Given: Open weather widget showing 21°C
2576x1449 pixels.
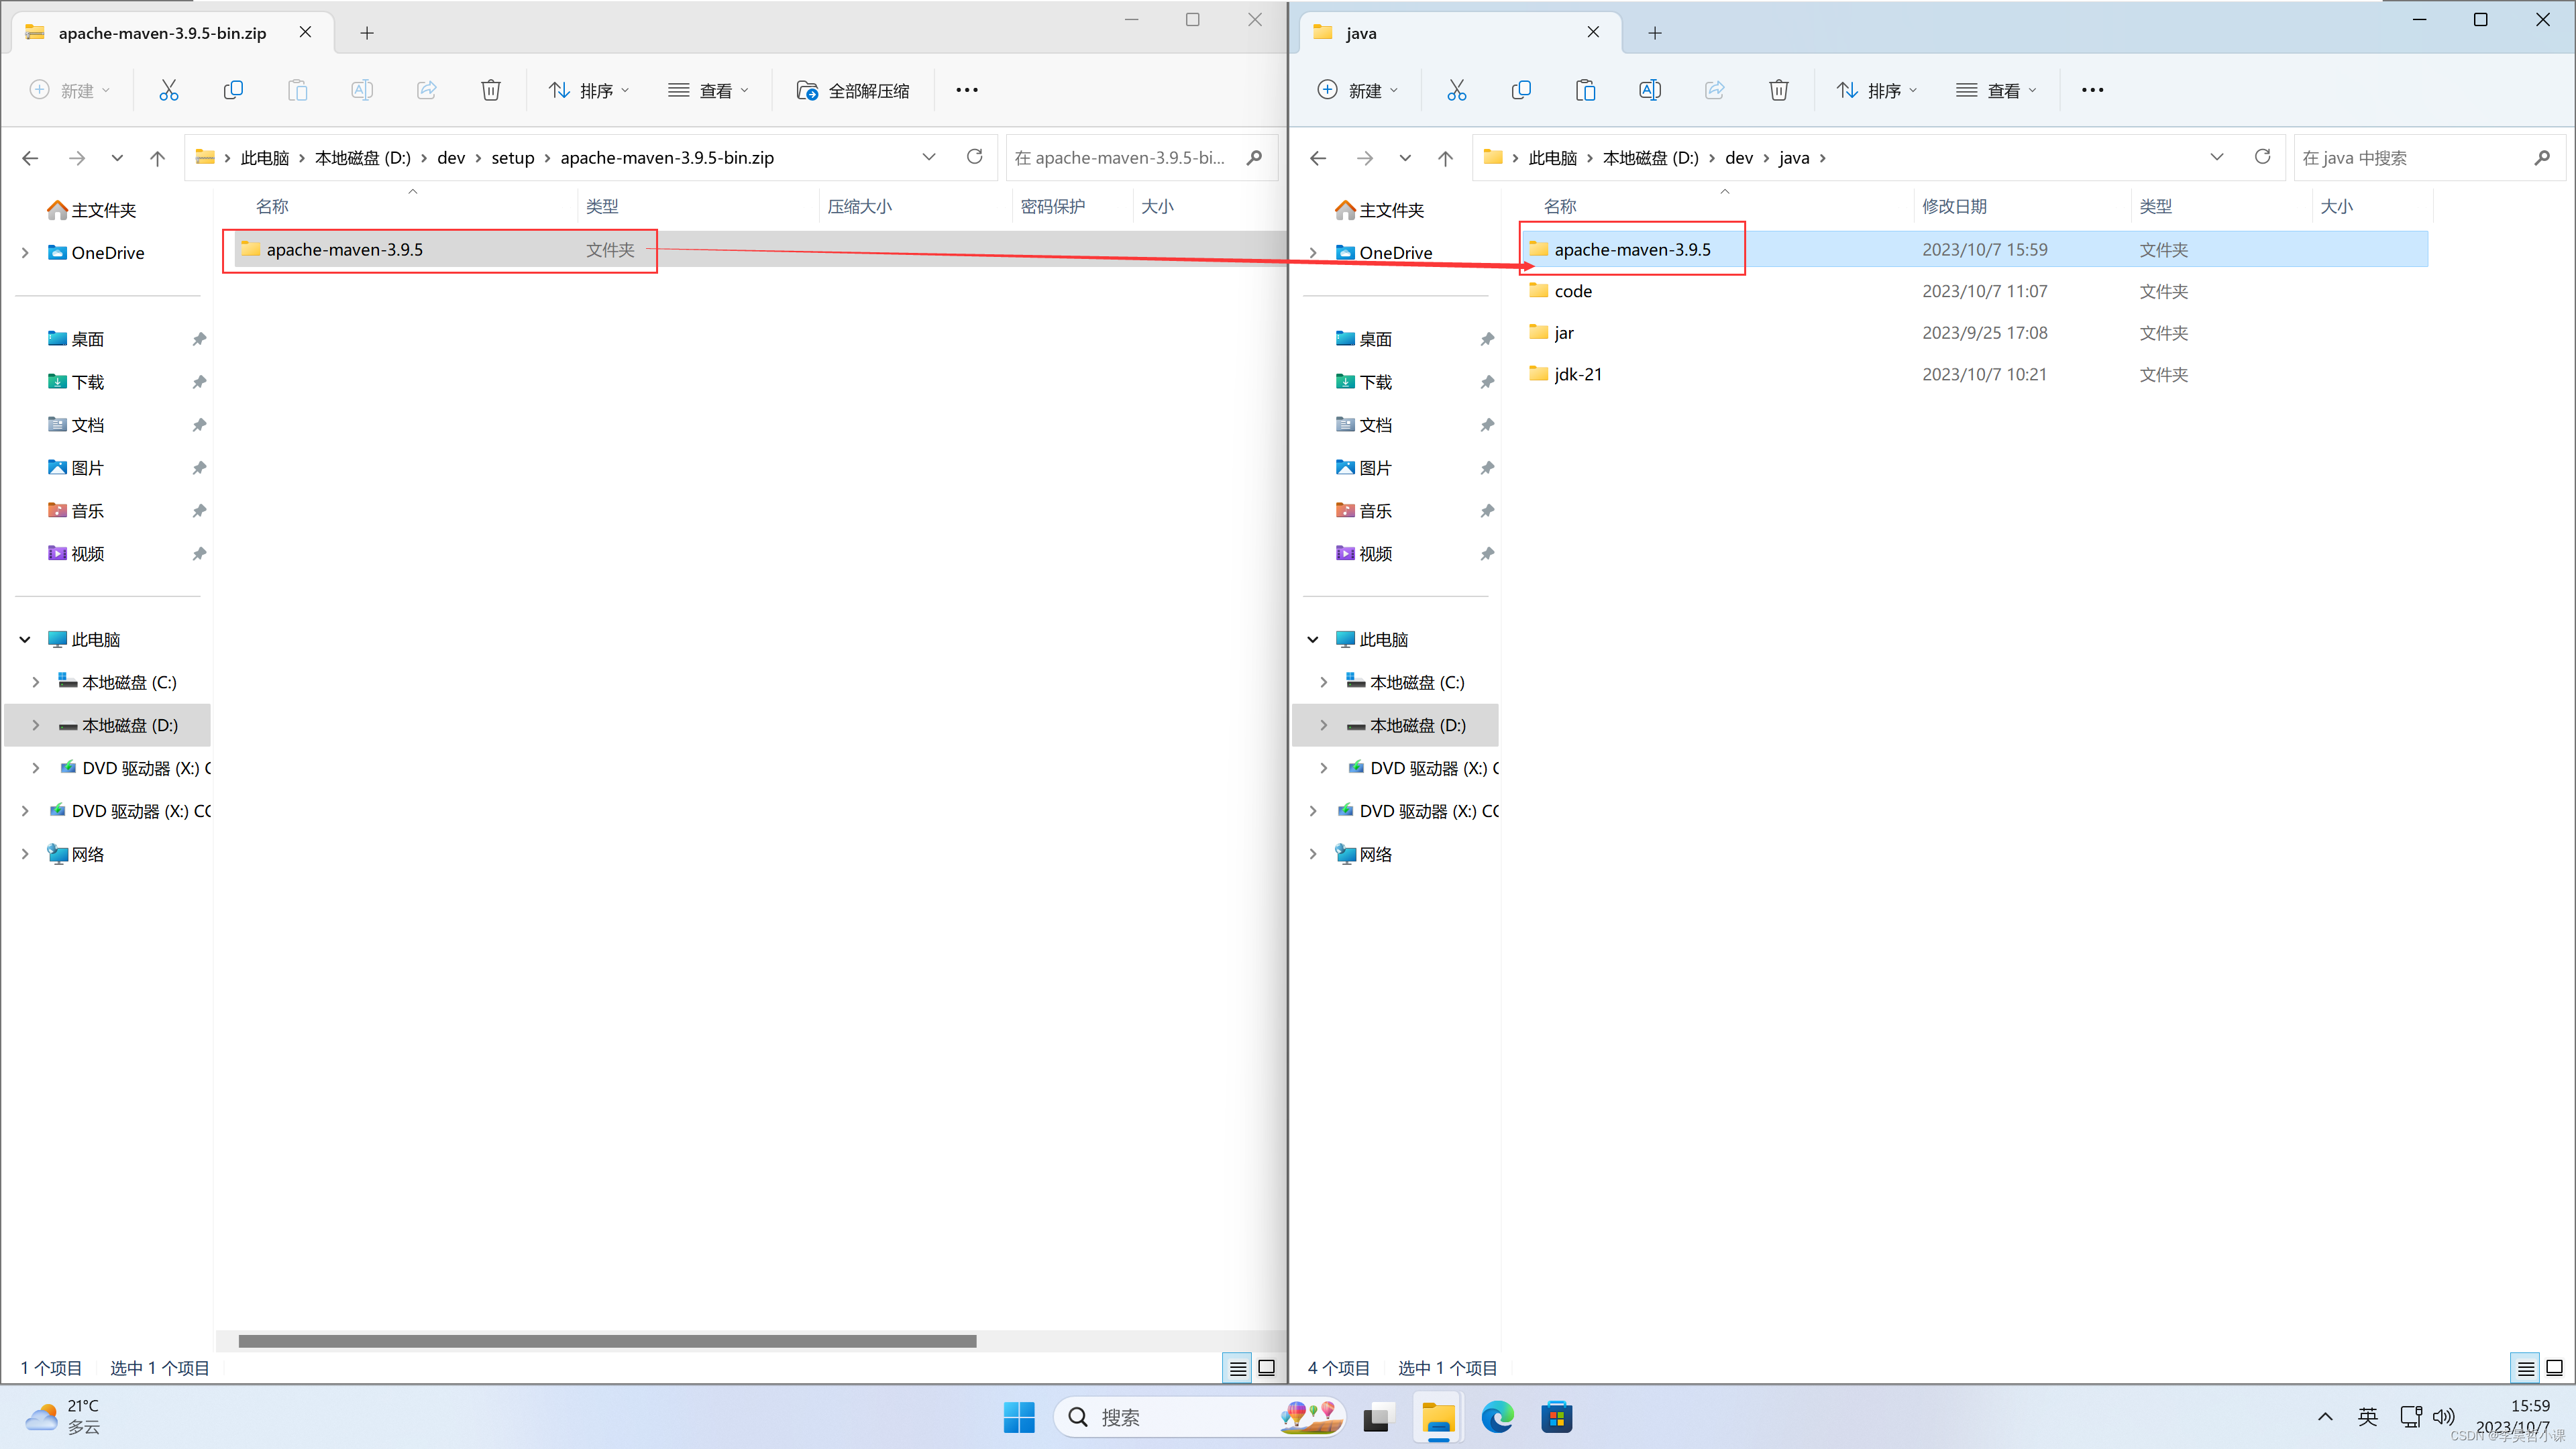Looking at the screenshot, I should click(x=63, y=1417).
